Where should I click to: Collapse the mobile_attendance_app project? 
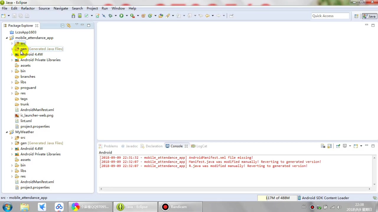(x=7, y=38)
